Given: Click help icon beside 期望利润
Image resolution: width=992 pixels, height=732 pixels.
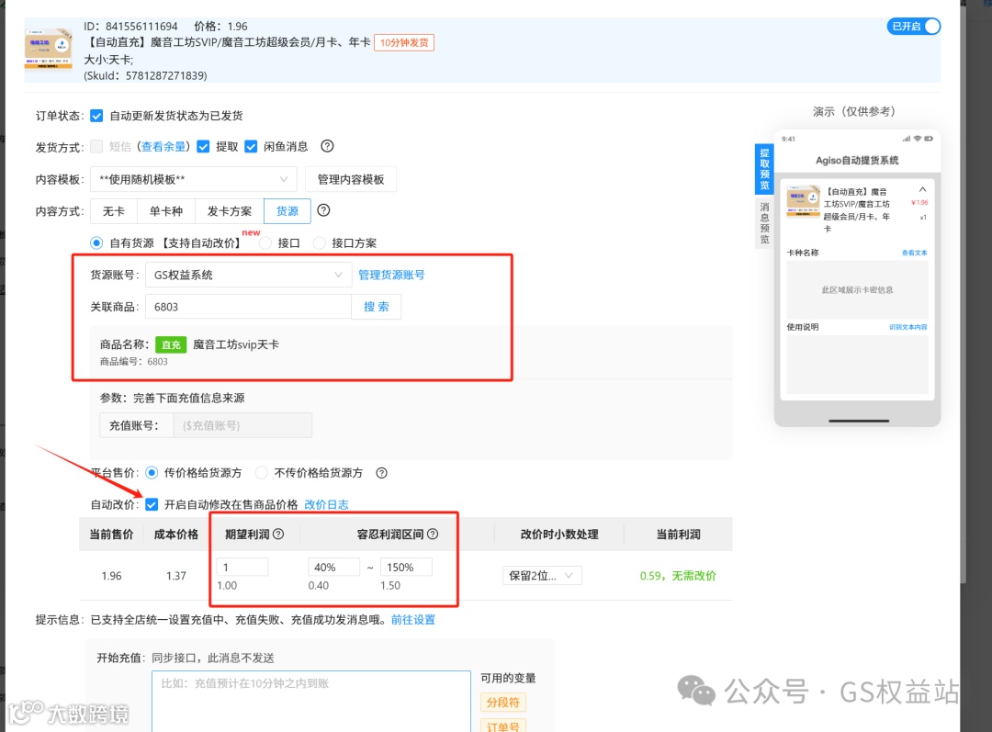Looking at the screenshot, I should click(278, 534).
